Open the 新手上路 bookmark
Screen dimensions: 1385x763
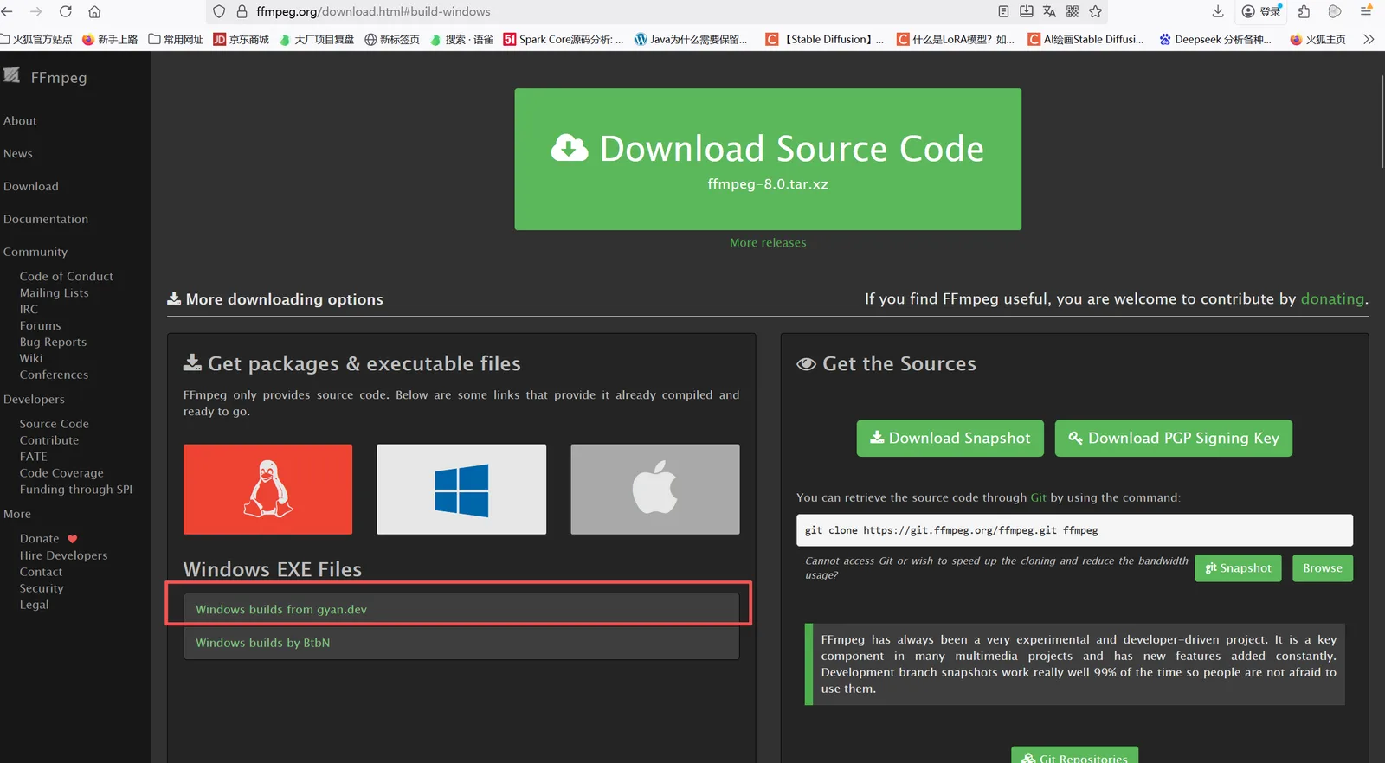point(110,39)
